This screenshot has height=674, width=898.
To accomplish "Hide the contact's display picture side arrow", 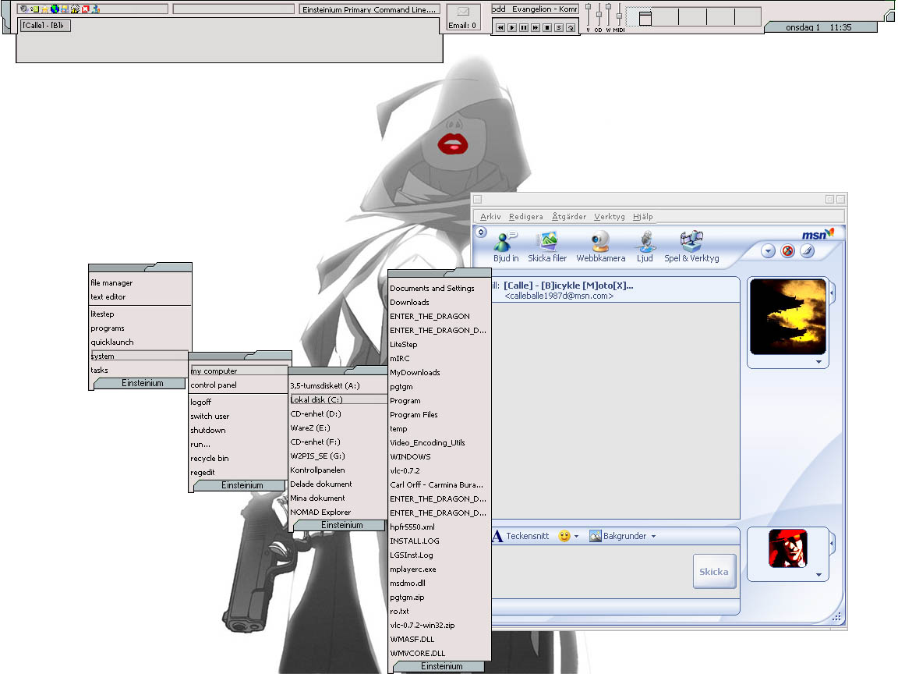I will 832,293.
